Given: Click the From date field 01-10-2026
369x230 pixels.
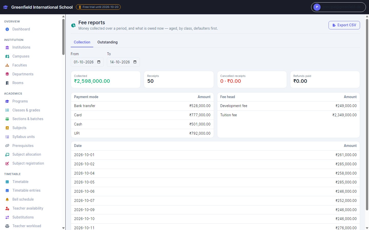Looking at the screenshot, I should click(x=87, y=62).
